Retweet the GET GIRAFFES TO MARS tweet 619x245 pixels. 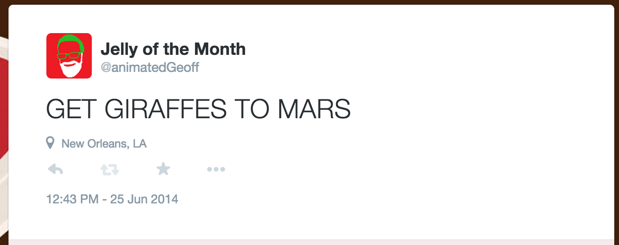click(109, 169)
